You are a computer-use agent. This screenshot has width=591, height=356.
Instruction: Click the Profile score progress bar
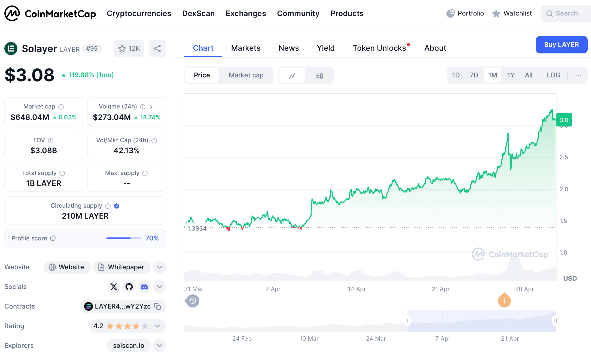click(x=123, y=238)
